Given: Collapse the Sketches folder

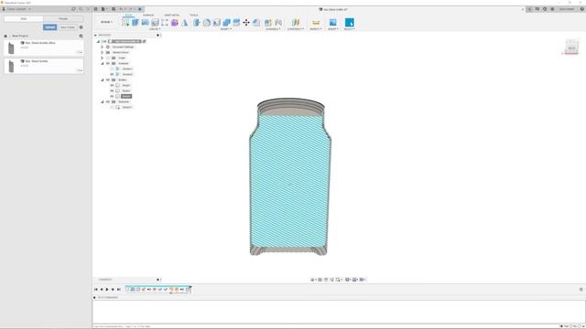Looking at the screenshot, I should [x=102, y=101].
